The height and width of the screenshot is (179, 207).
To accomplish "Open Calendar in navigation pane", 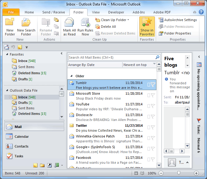I will tap(34, 137).
